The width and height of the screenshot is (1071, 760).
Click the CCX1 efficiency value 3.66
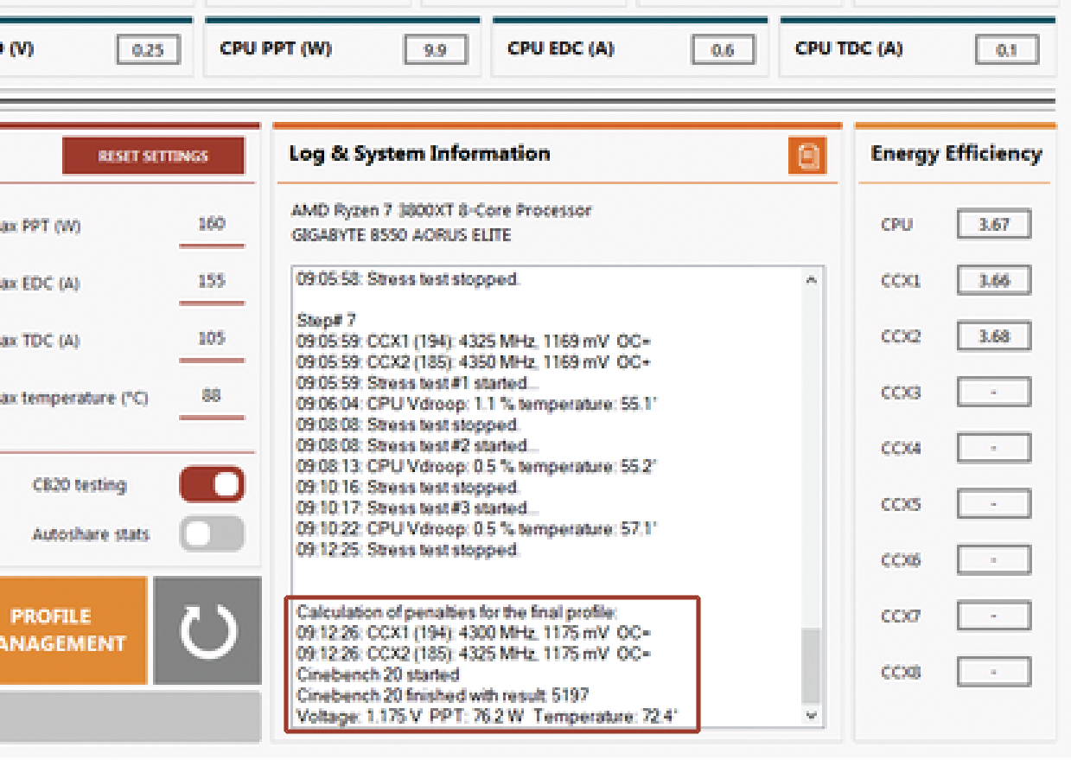point(994,281)
